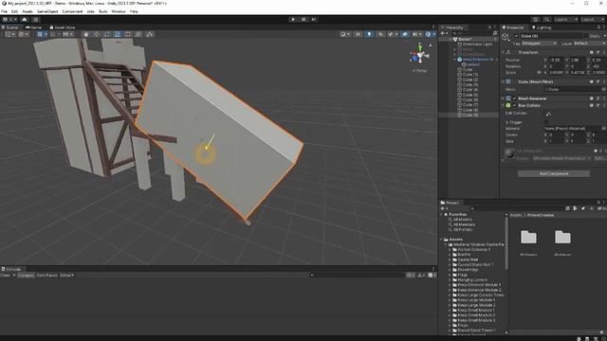
Task: Open the account icon dropdown
Action: click(x=9, y=19)
